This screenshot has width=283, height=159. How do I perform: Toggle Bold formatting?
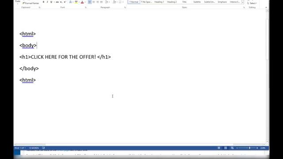[x=43, y=2]
